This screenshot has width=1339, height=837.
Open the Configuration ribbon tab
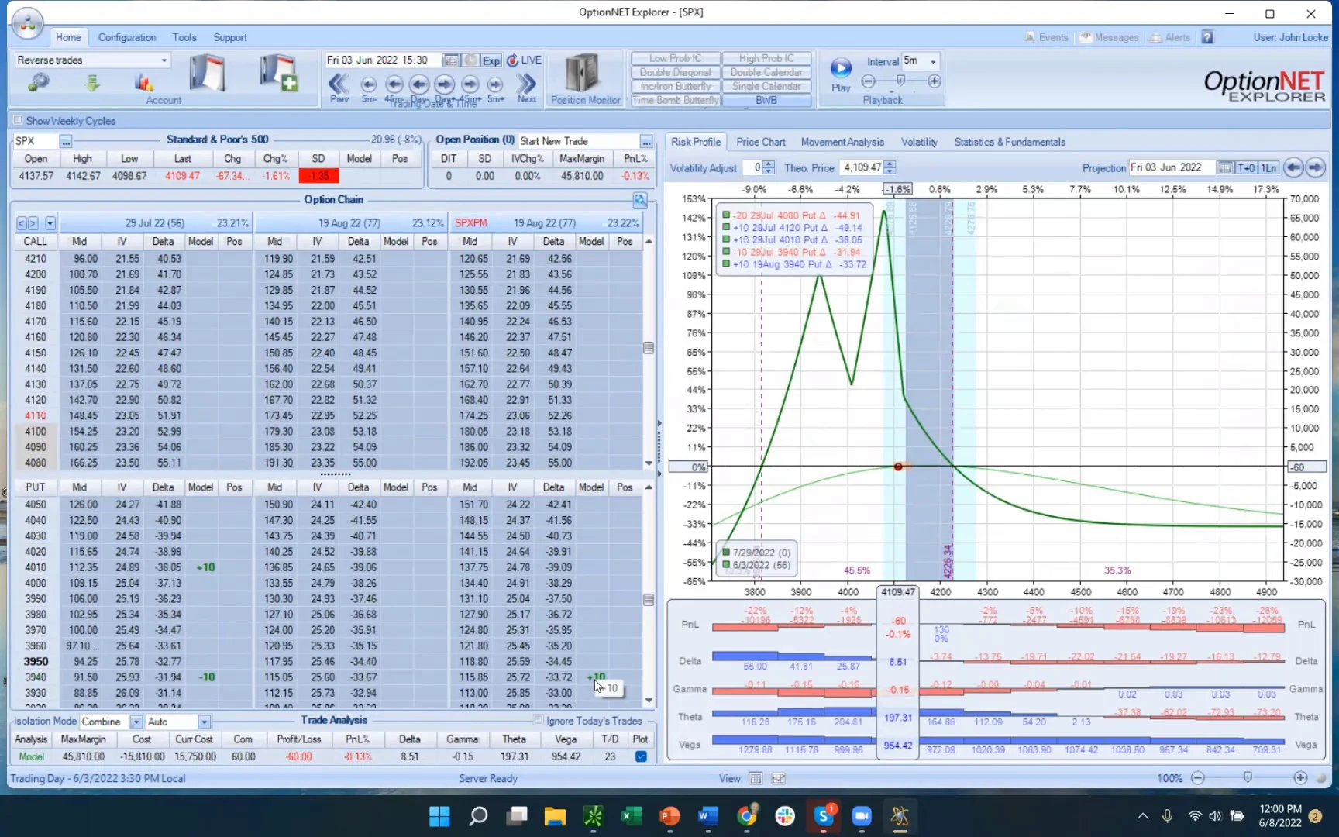click(127, 37)
